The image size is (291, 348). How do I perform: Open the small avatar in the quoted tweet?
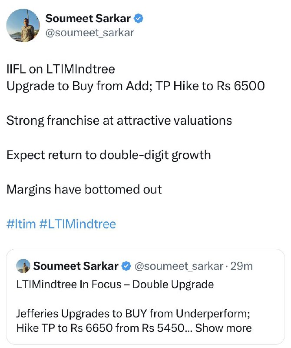tap(23, 266)
